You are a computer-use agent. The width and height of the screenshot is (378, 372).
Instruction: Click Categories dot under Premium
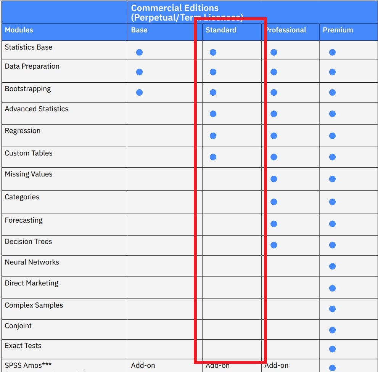[x=332, y=202]
